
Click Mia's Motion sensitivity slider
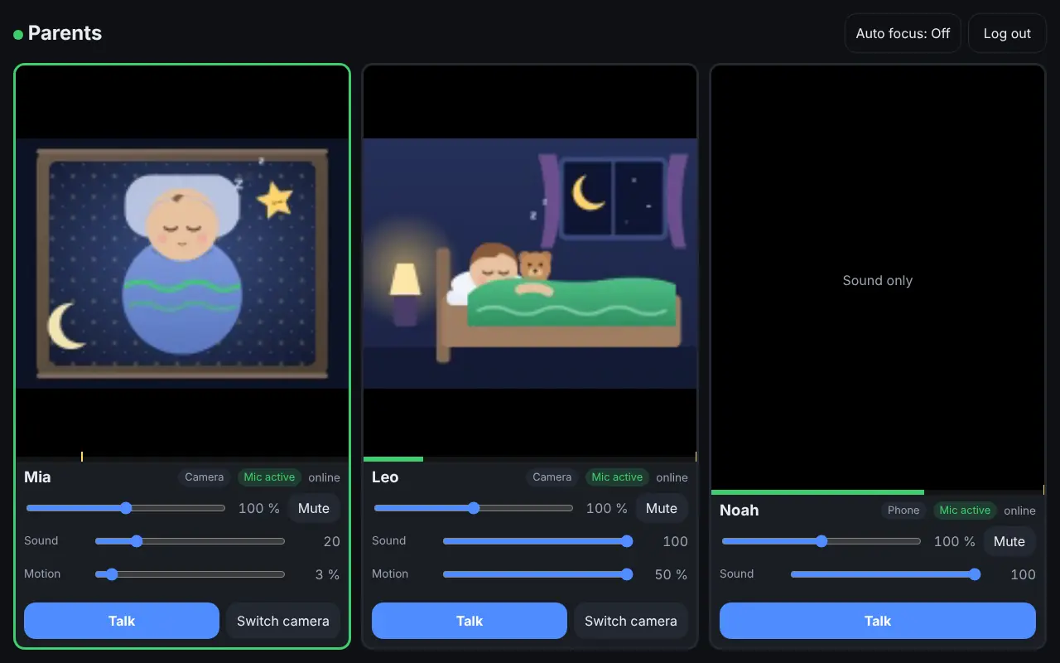coord(190,574)
